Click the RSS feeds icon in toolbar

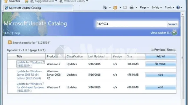coord(115,7)
